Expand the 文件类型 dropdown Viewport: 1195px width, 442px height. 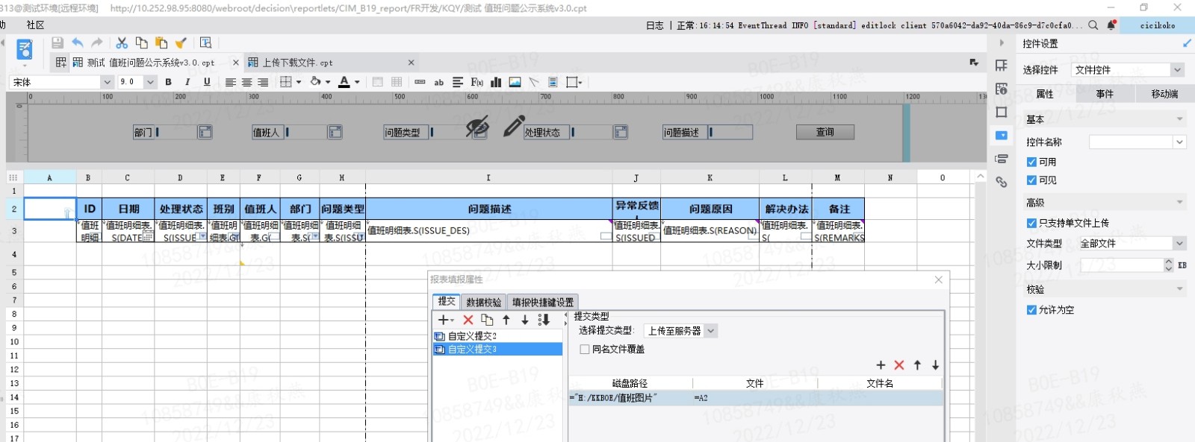[1131, 243]
